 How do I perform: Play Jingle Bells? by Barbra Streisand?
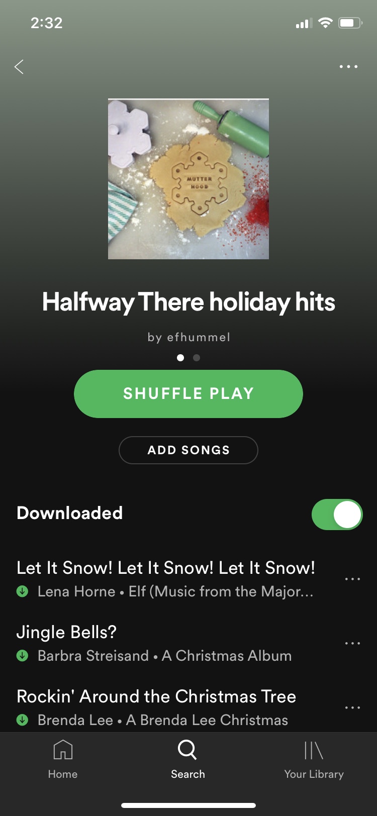171,643
